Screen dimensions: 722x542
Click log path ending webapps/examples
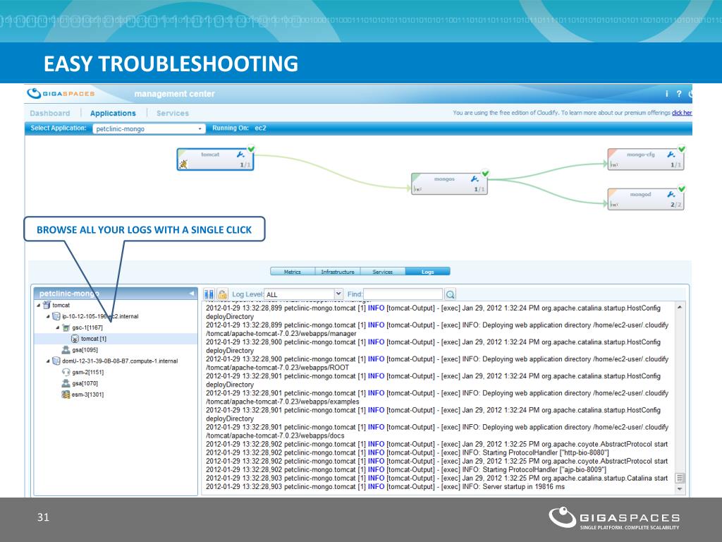(x=282, y=402)
